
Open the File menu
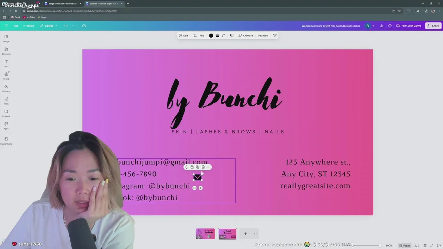16,26
